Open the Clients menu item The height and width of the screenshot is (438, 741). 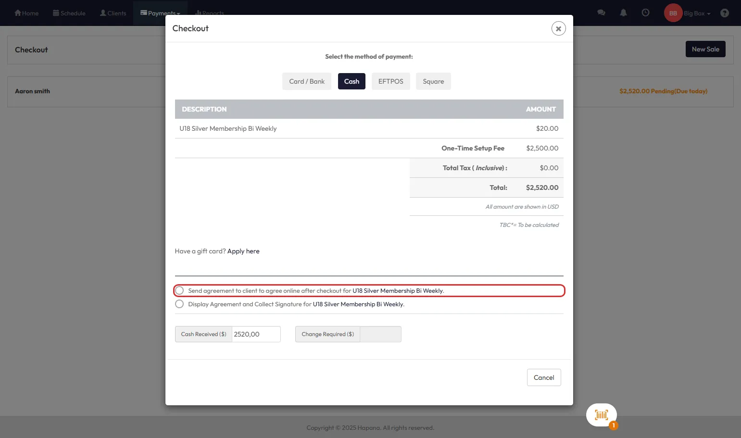[x=113, y=13]
